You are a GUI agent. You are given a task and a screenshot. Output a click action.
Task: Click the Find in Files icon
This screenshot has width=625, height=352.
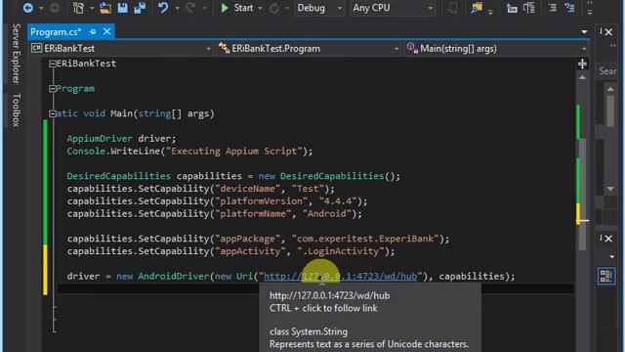tap(477, 8)
